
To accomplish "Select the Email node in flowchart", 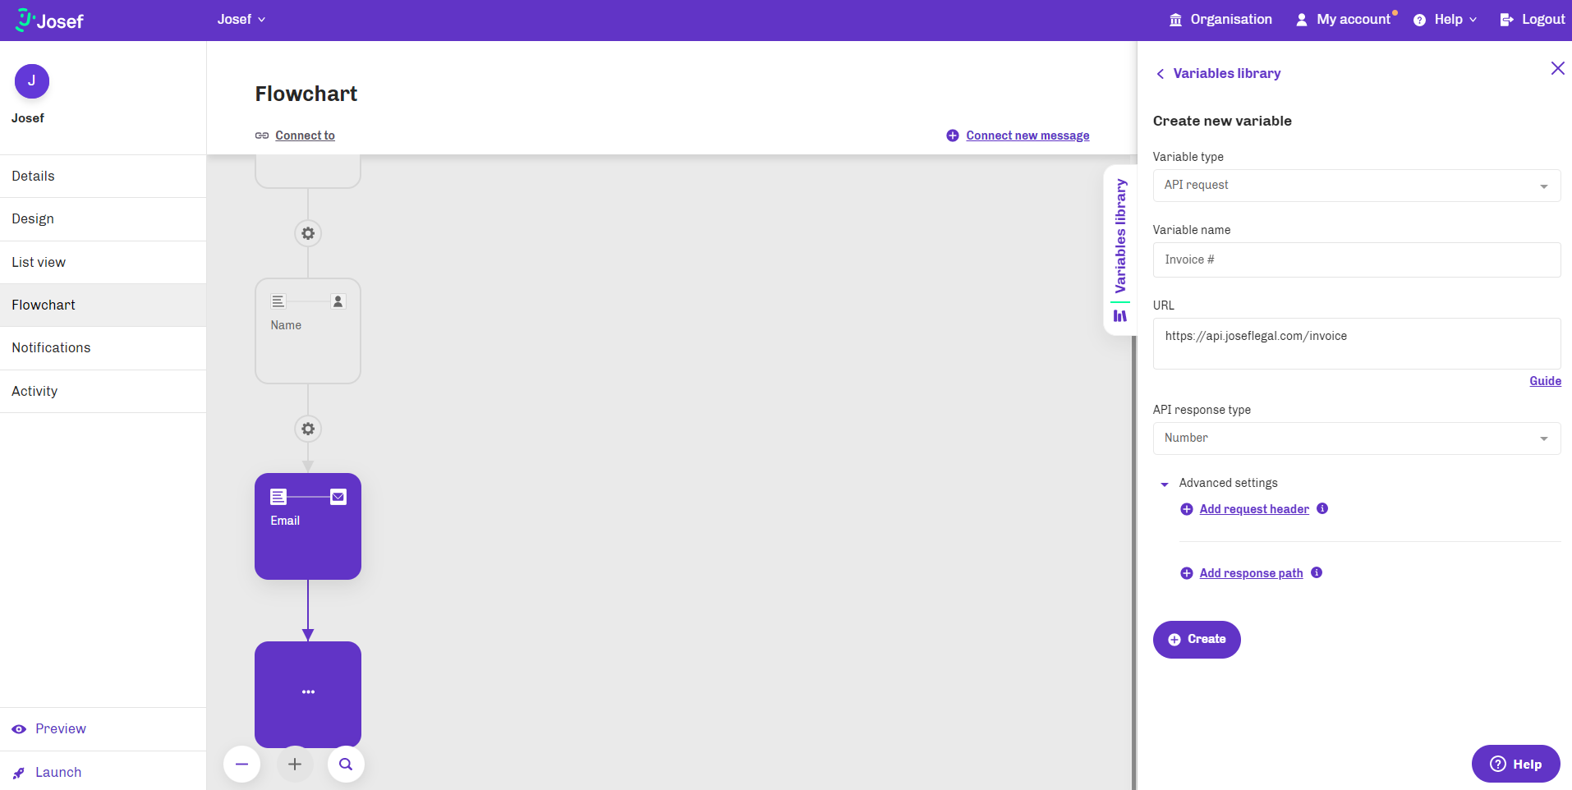I will (308, 526).
